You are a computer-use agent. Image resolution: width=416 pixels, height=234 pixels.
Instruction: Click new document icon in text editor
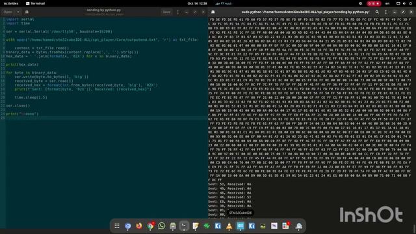click(27, 12)
